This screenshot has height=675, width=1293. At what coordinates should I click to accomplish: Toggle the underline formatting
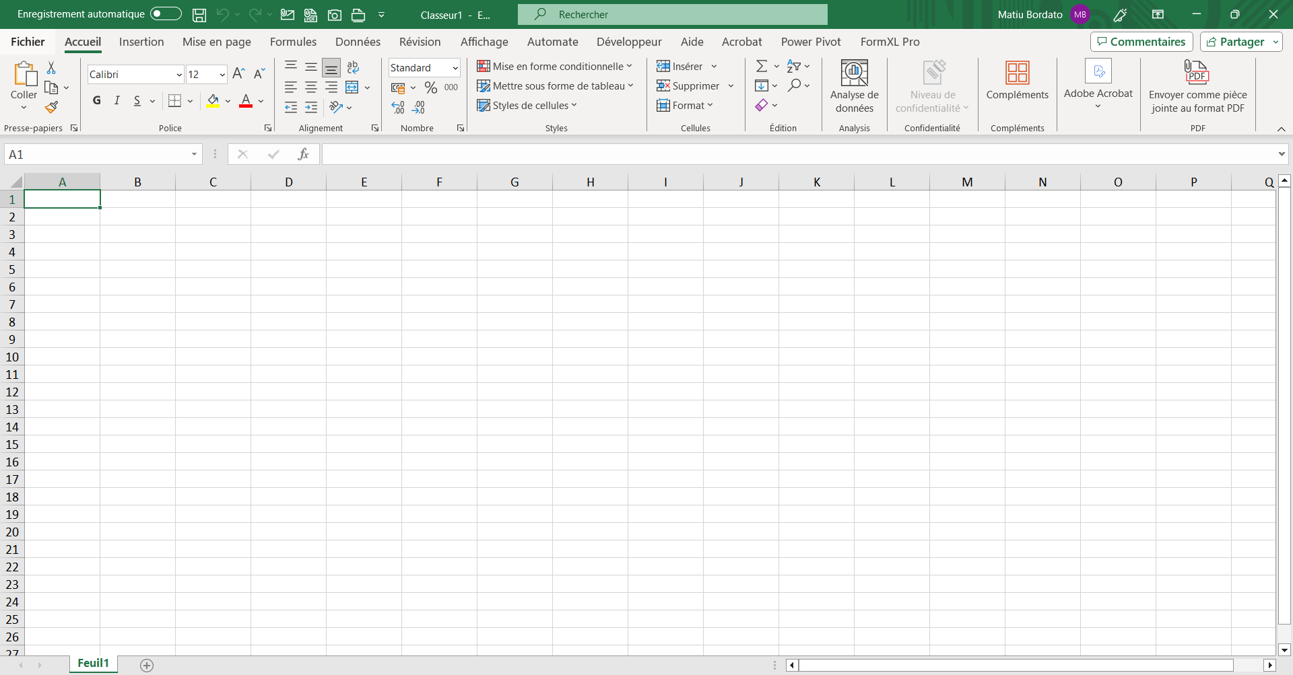137,100
